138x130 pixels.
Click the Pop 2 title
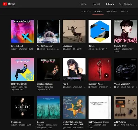coord(65,84)
